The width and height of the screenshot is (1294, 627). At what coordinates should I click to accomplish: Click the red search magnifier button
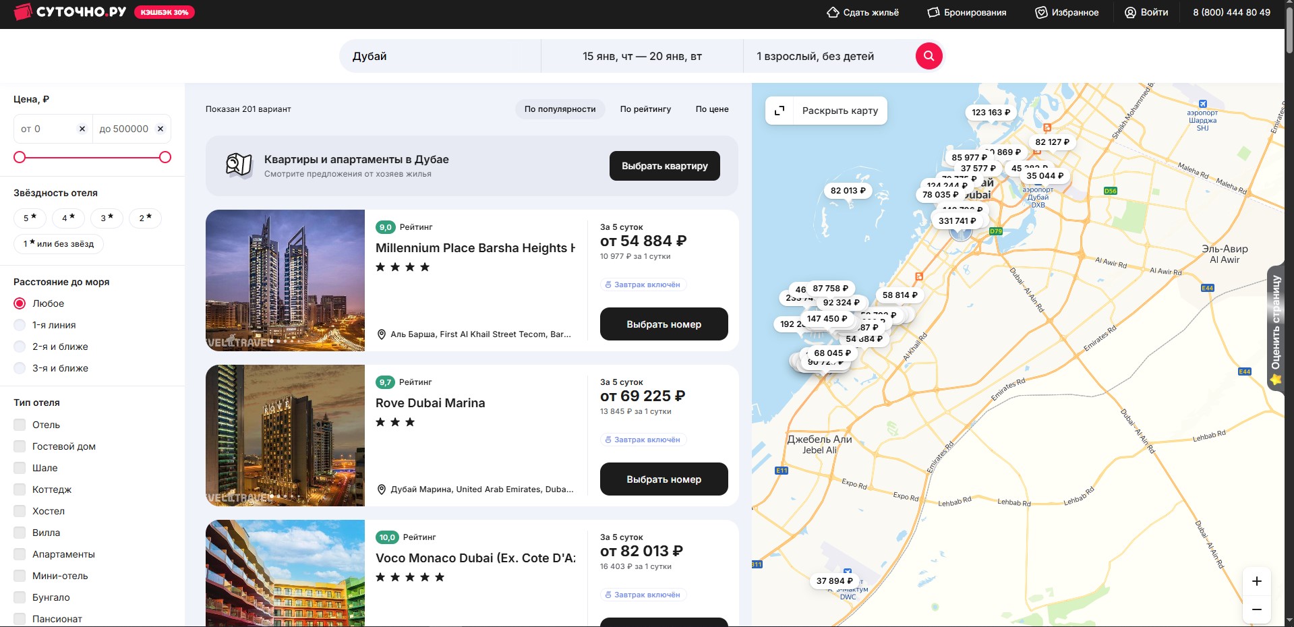929,56
